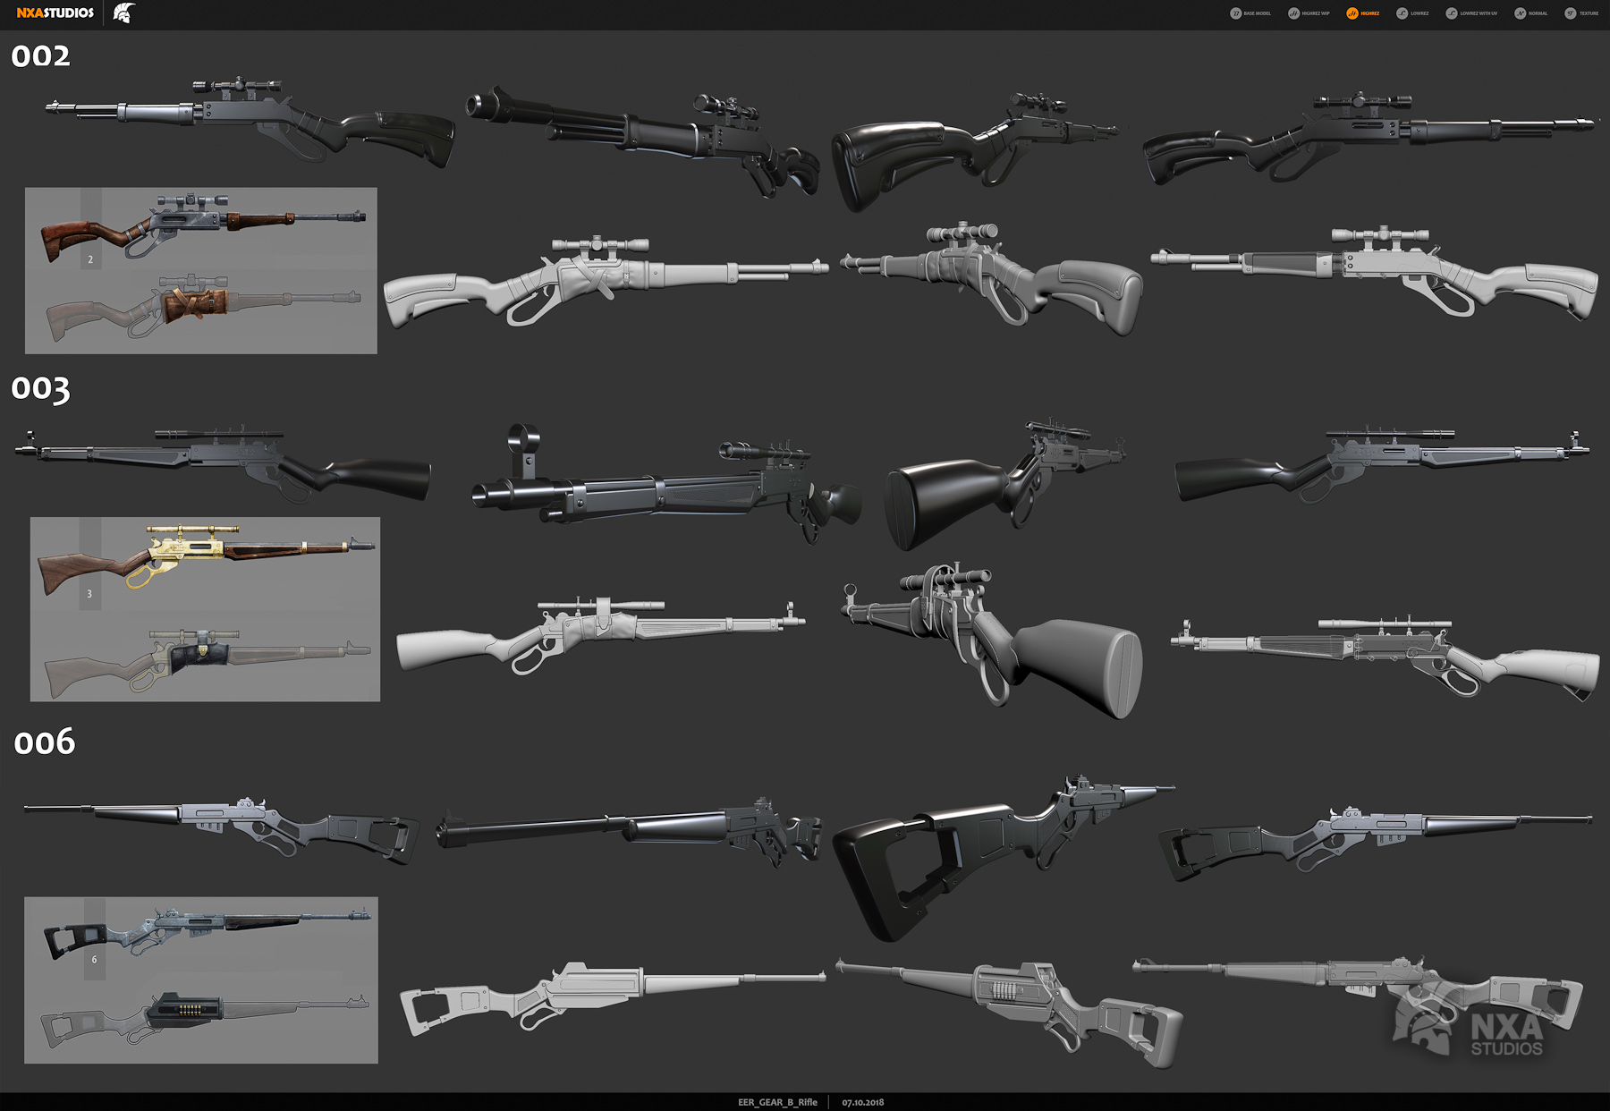Click the orange highlighted Highrez icon
Image resolution: width=1610 pixels, height=1111 pixels.
pyautogui.click(x=1352, y=13)
